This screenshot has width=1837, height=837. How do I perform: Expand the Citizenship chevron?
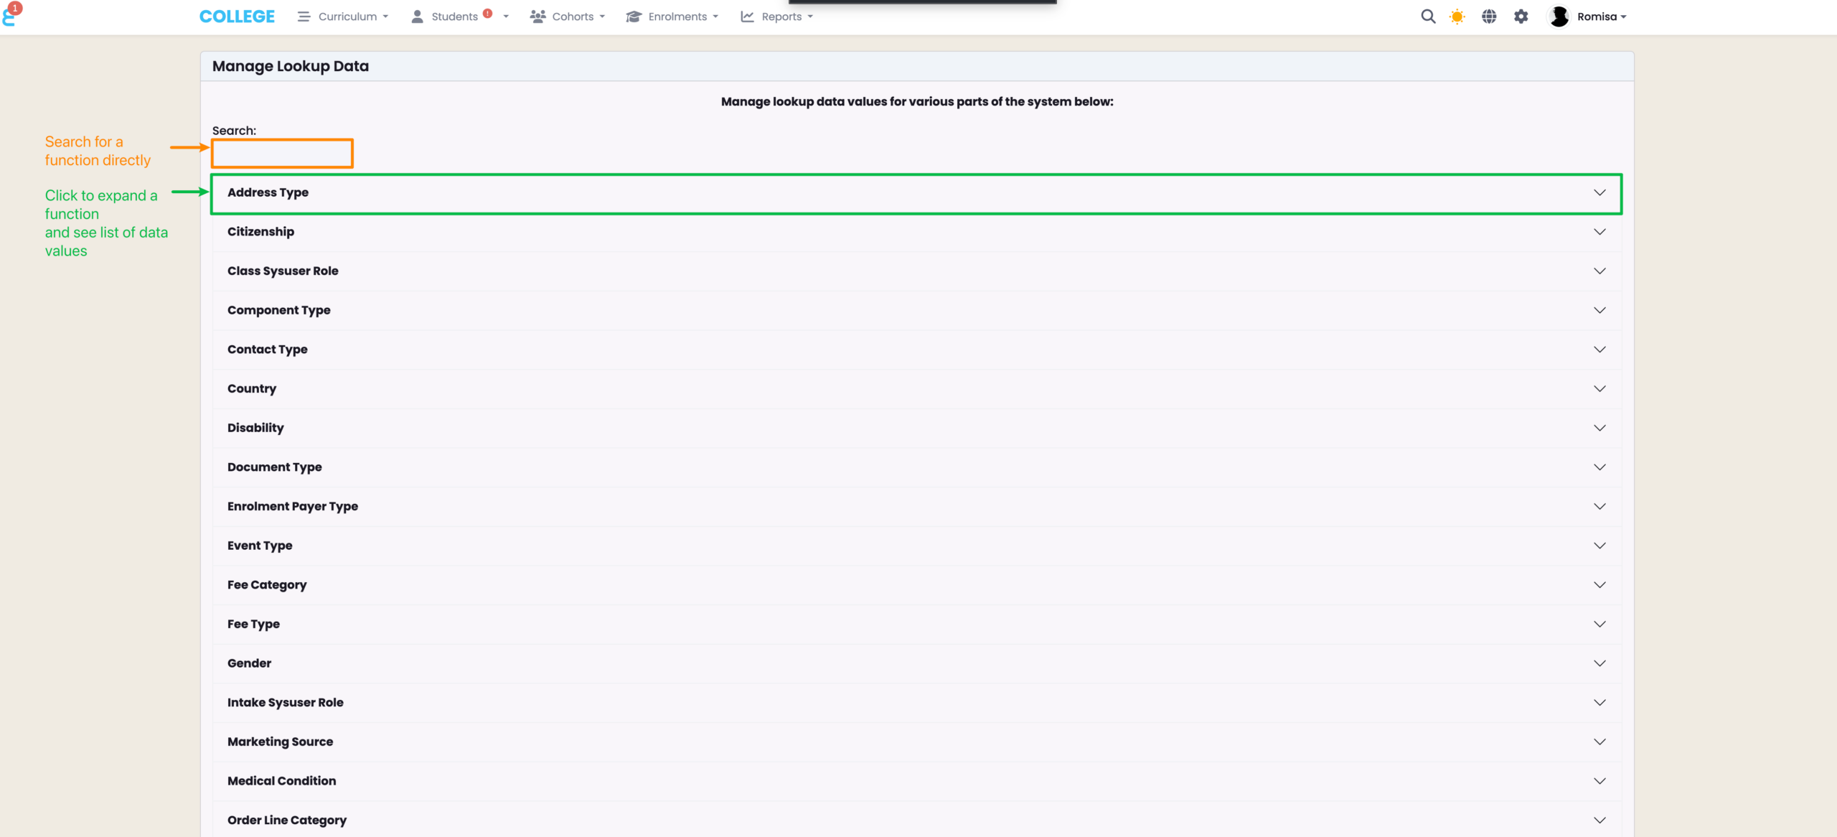1599,232
